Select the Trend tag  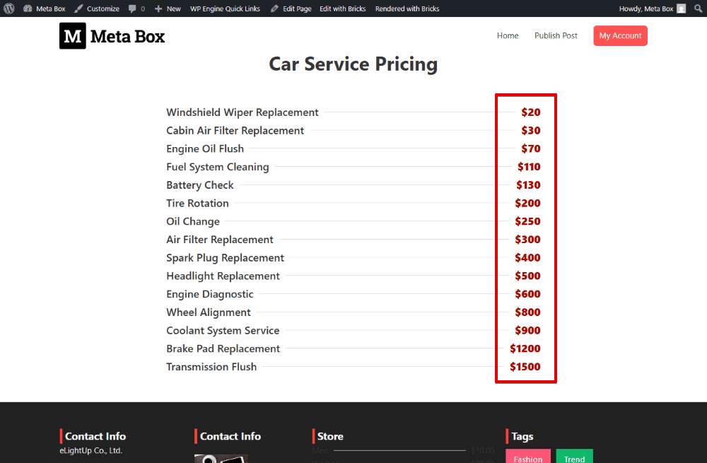coord(574,458)
